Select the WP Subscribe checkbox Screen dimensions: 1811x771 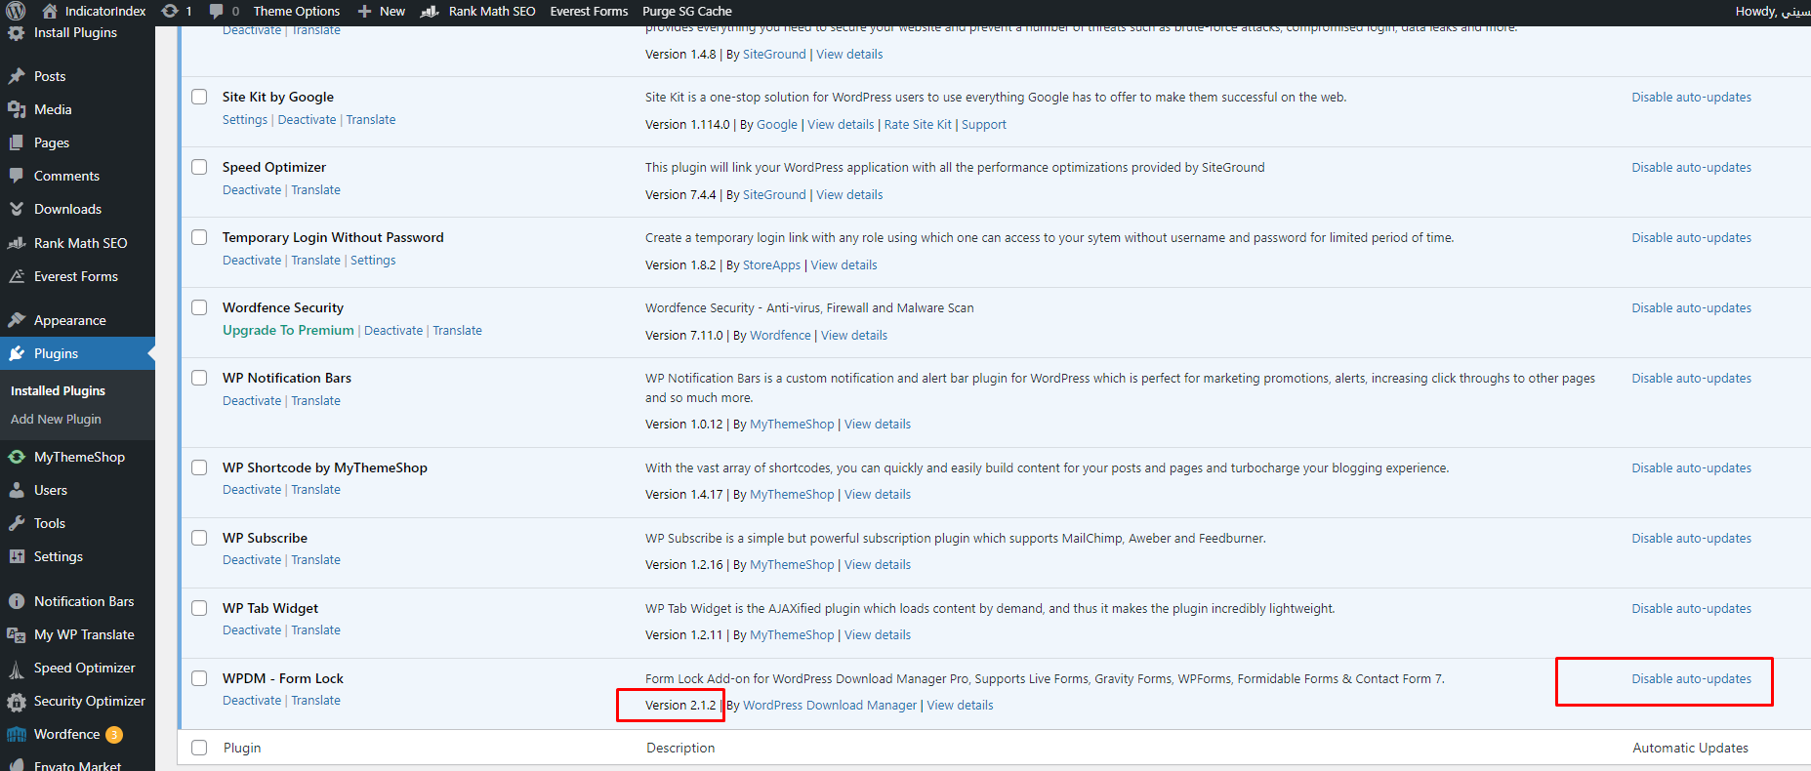(199, 538)
